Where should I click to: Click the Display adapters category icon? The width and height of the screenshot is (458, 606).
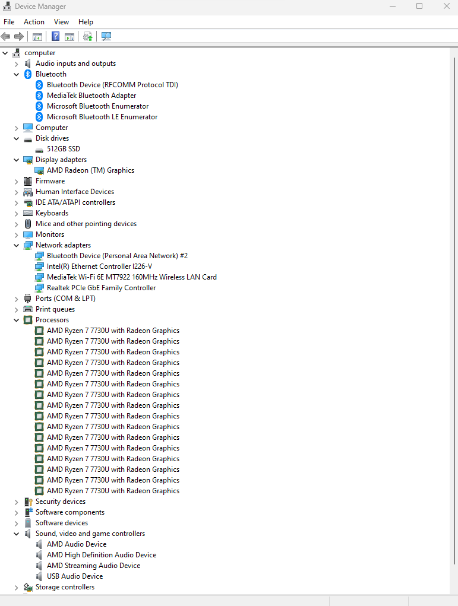(x=28, y=160)
